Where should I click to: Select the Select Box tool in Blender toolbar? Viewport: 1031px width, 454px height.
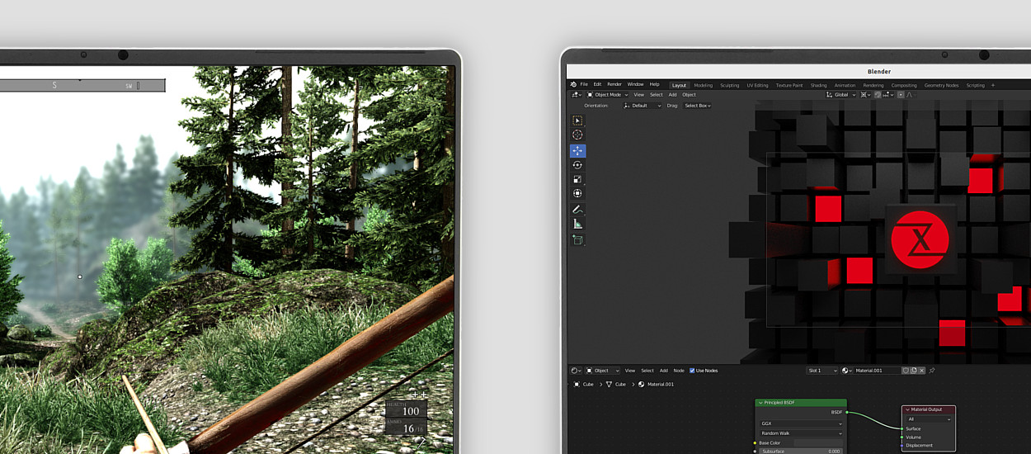(577, 121)
